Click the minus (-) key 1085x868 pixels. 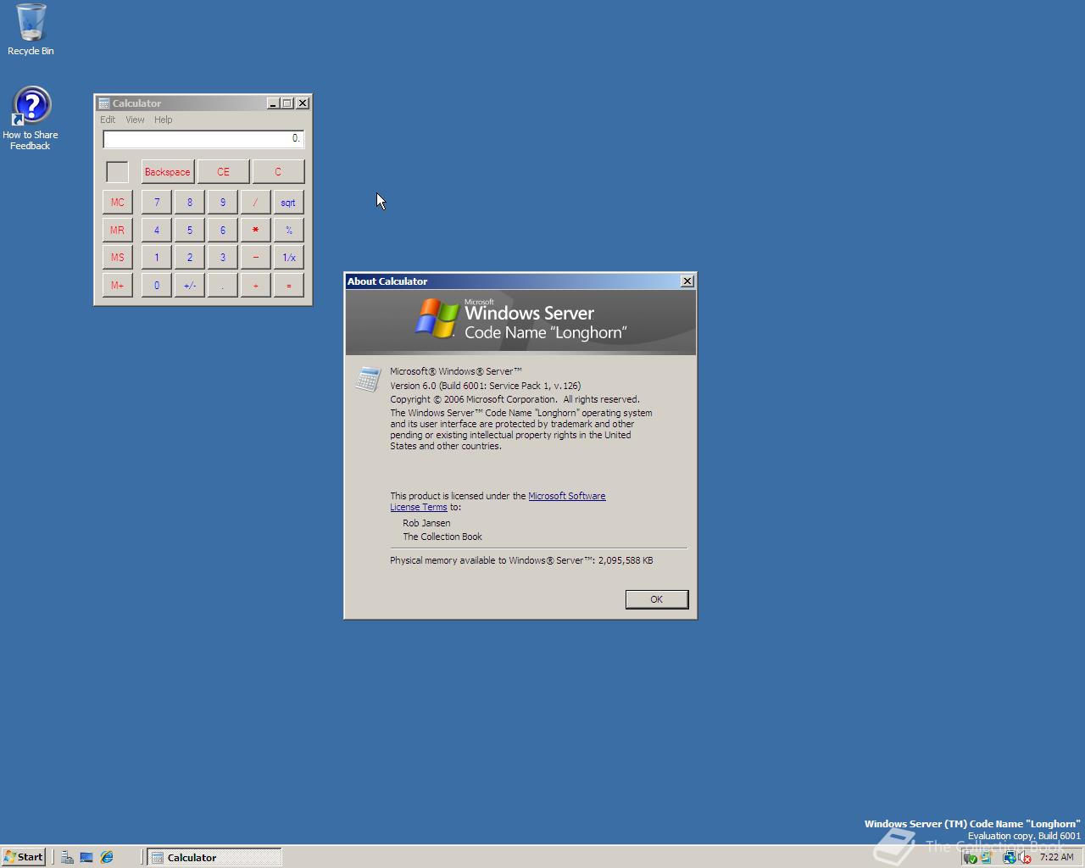[x=255, y=257]
